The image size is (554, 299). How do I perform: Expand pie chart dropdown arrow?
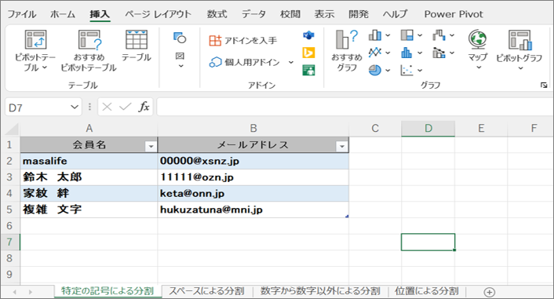[x=388, y=71]
